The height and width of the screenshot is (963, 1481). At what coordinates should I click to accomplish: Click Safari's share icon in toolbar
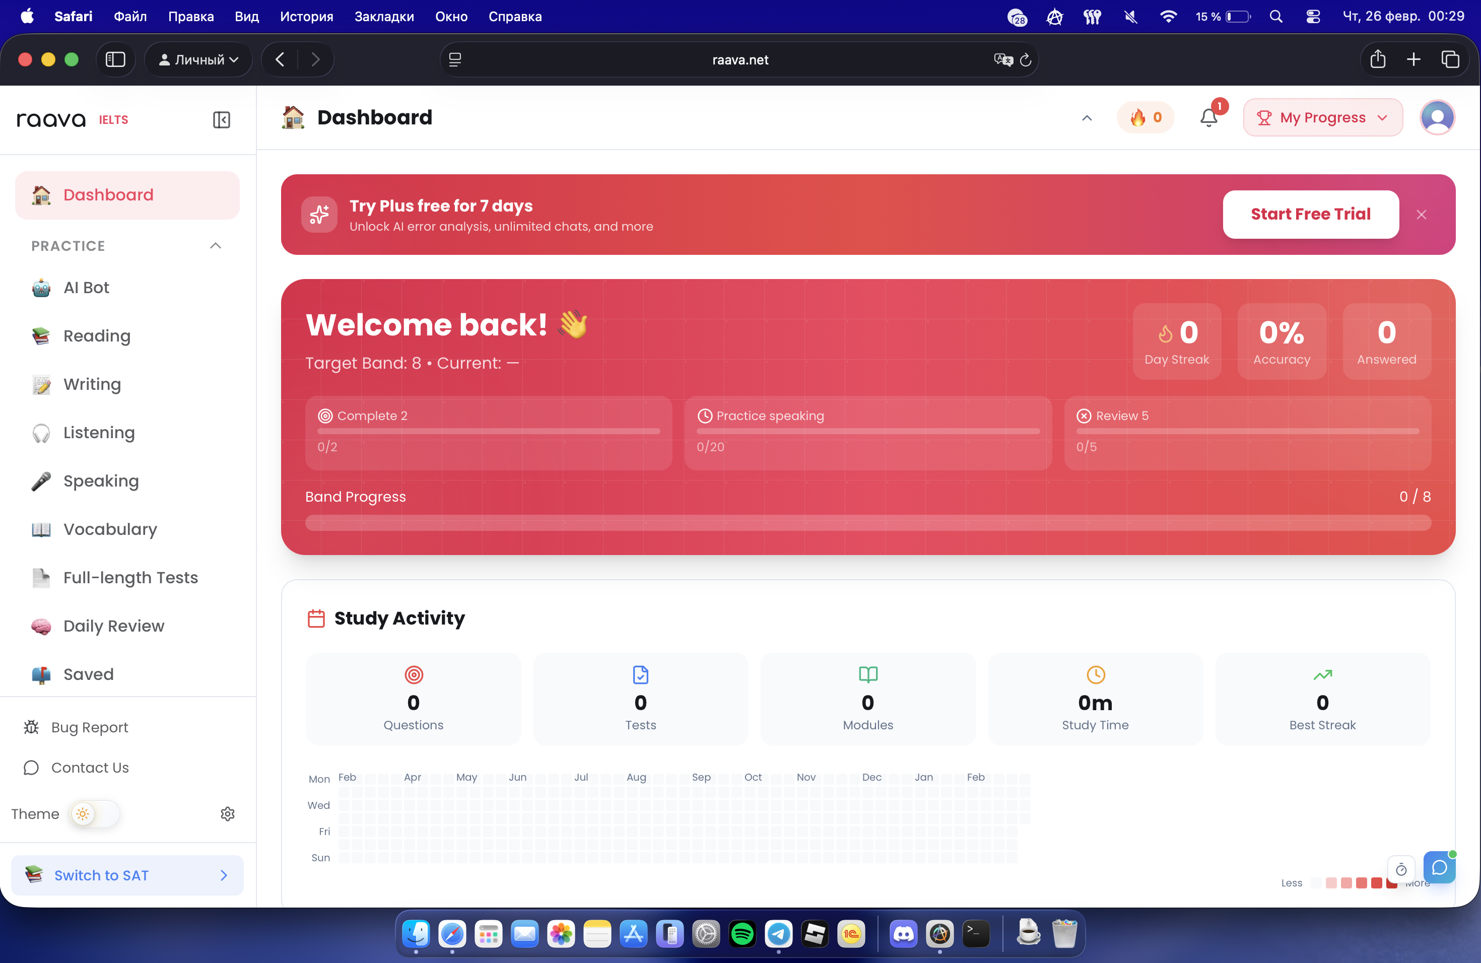click(x=1378, y=60)
